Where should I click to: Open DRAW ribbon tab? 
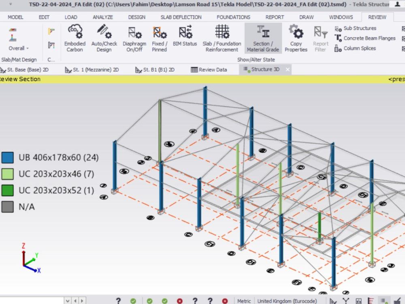pos(306,17)
